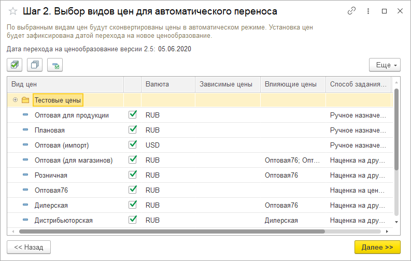Click the dash icon beside Розничная

[x=25, y=175]
